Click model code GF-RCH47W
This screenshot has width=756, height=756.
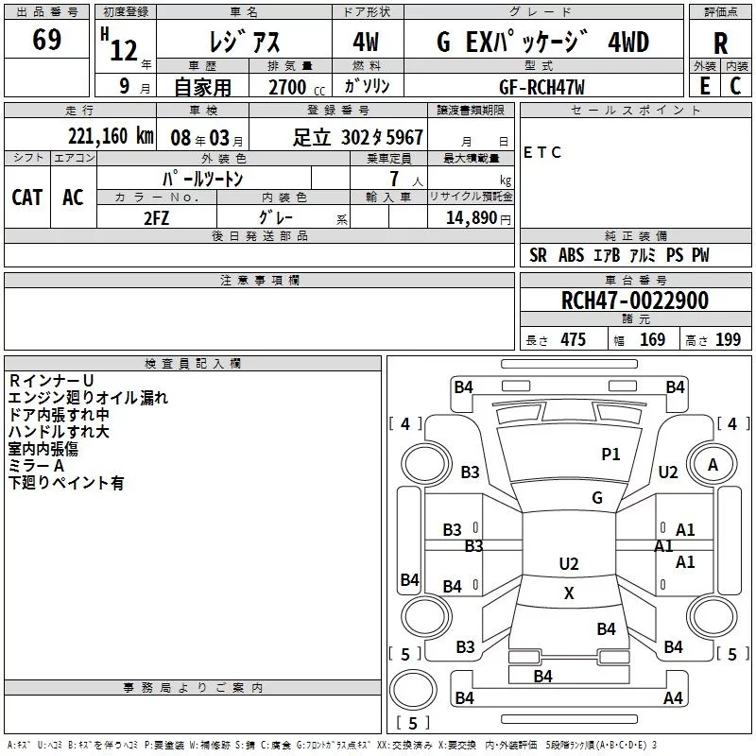tap(541, 87)
